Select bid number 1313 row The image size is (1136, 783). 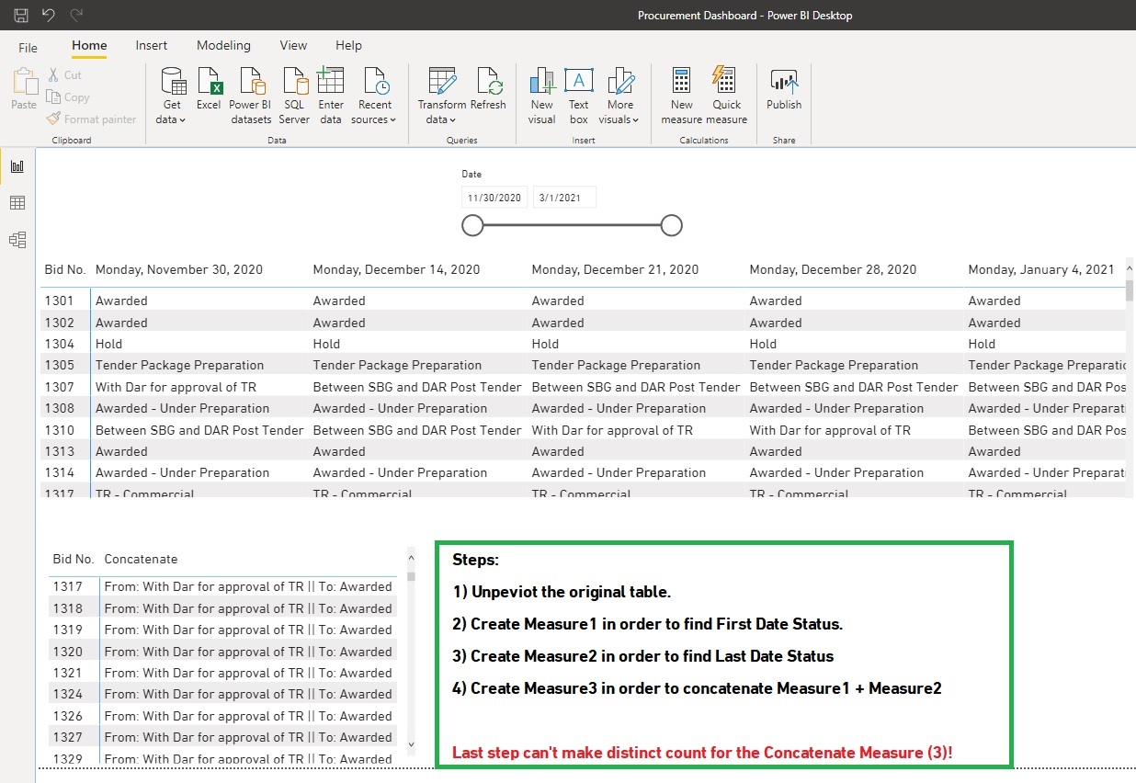pos(584,451)
